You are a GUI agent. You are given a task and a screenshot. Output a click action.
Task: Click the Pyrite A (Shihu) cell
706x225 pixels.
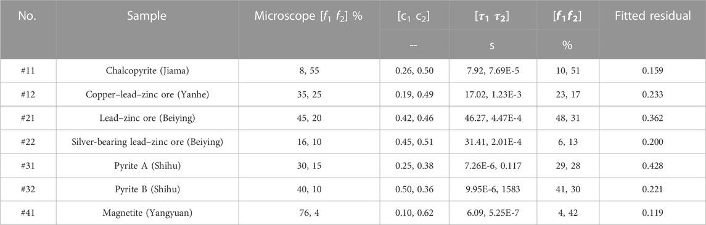pyautogui.click(x=147, y=166)
